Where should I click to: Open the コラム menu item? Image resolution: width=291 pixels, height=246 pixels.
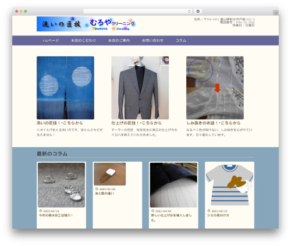pos(181,40)
